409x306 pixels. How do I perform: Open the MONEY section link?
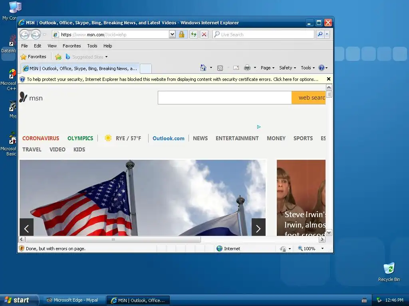coord(276,138)
